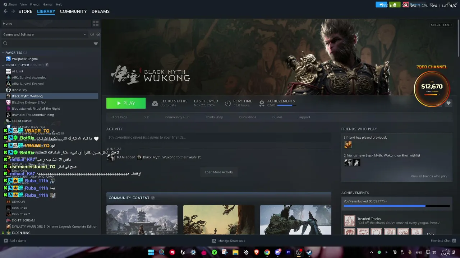Open the Games and Software dropdown
Viewport: 460px width, 258px height.
tap(45, 34)
